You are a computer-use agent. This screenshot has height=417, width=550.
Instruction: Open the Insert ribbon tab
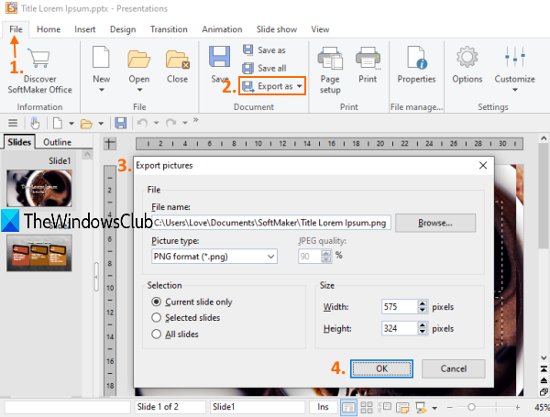pyautogui.click(x=85, y=29)
